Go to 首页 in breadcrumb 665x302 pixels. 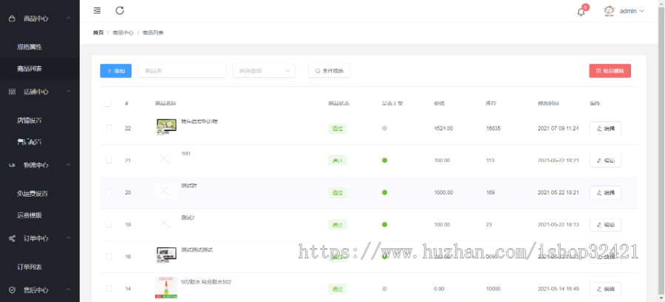pos(98,32)
